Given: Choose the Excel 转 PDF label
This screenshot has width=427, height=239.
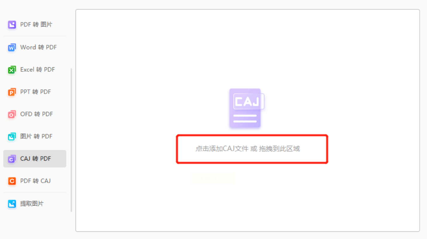Looking at the screenshot, I should 38,70.
